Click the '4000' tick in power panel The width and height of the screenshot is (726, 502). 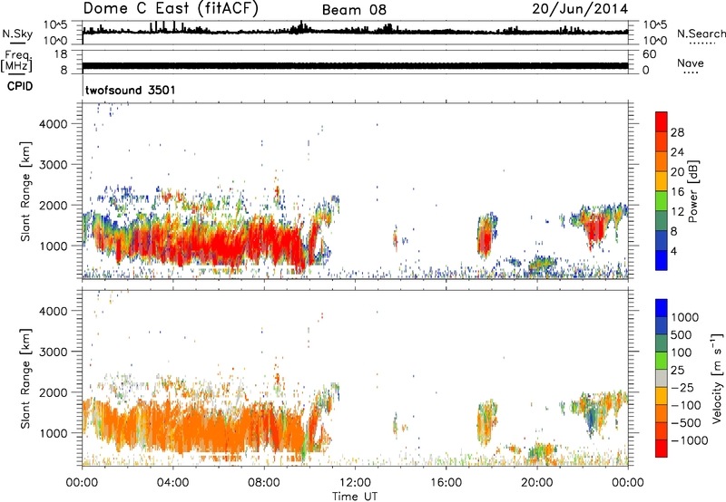(53, 124)
